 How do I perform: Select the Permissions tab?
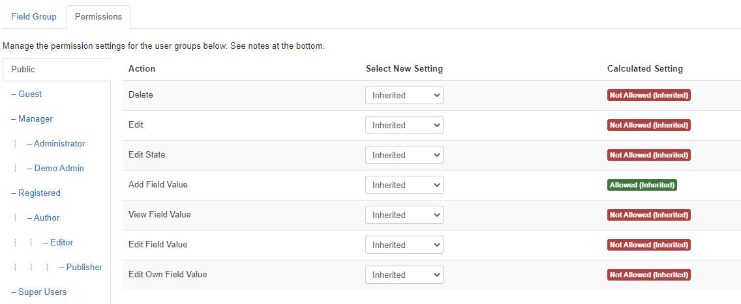(98, 16)
